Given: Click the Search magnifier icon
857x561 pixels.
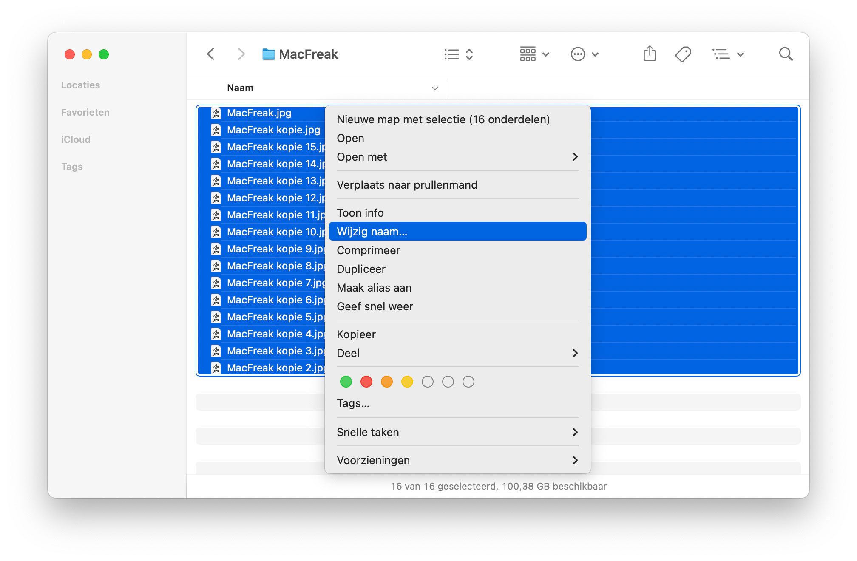Looking at the screenshot, I should click(x=786, y=54).
